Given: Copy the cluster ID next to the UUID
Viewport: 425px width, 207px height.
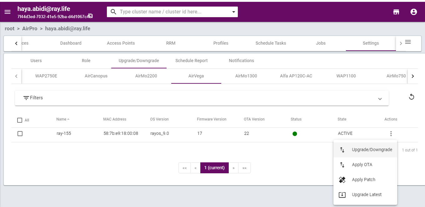Looking at the screenshot, I should 90,16.
